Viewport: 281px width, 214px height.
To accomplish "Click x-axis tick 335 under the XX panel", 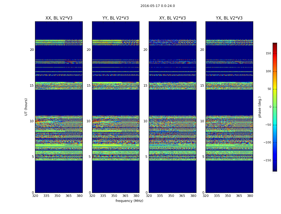I will pos(46,196).
